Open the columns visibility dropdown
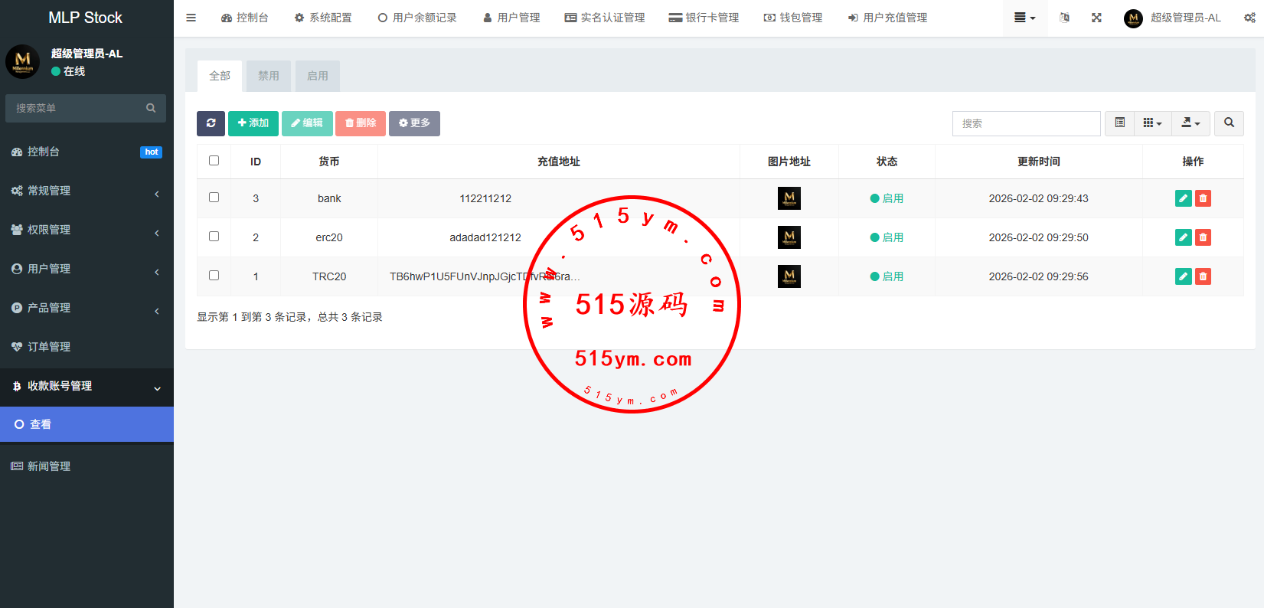The image size is (1264, 608). [x=1152, y=123]
